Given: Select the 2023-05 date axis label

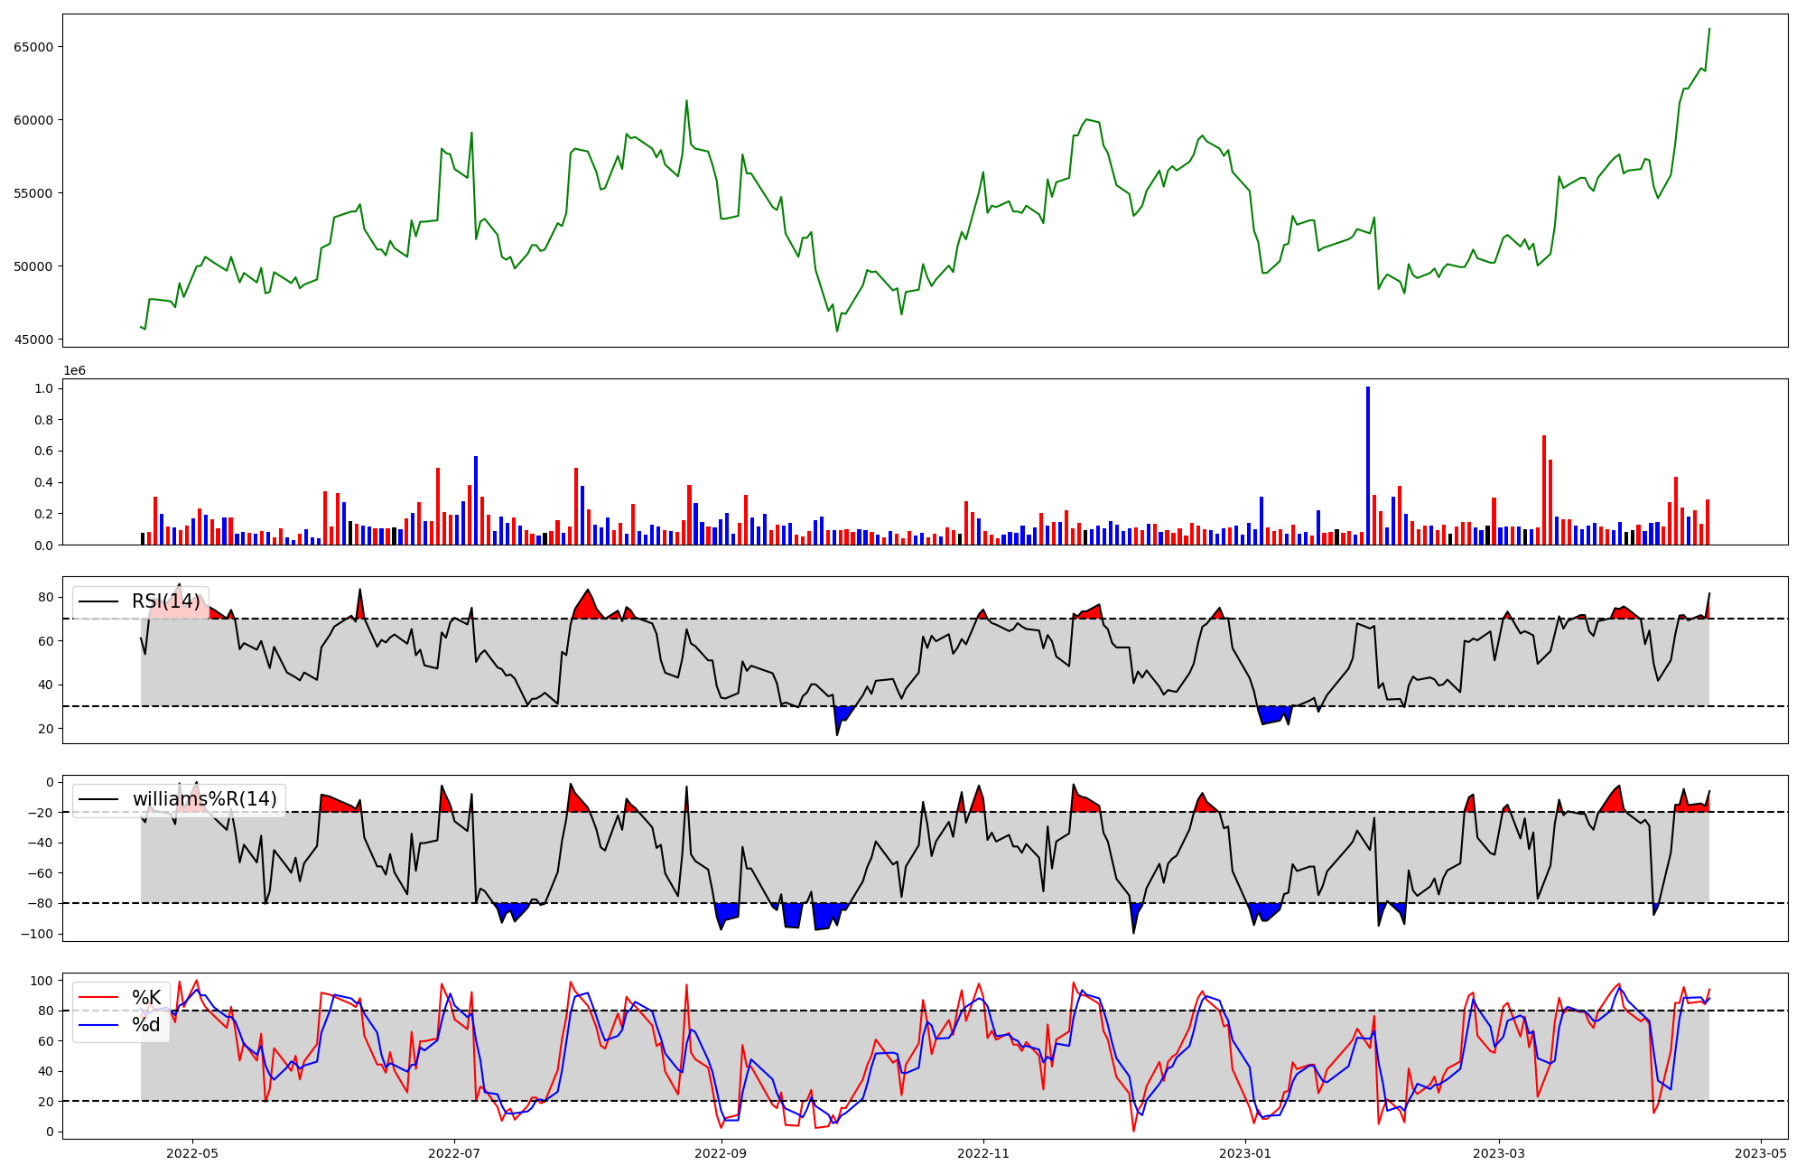Looking at the screenshot, I should 1761,1153.
